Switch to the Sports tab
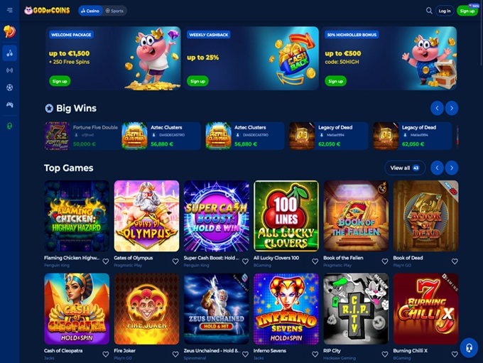This screenshot has width=483, height=363. [114, 11]
